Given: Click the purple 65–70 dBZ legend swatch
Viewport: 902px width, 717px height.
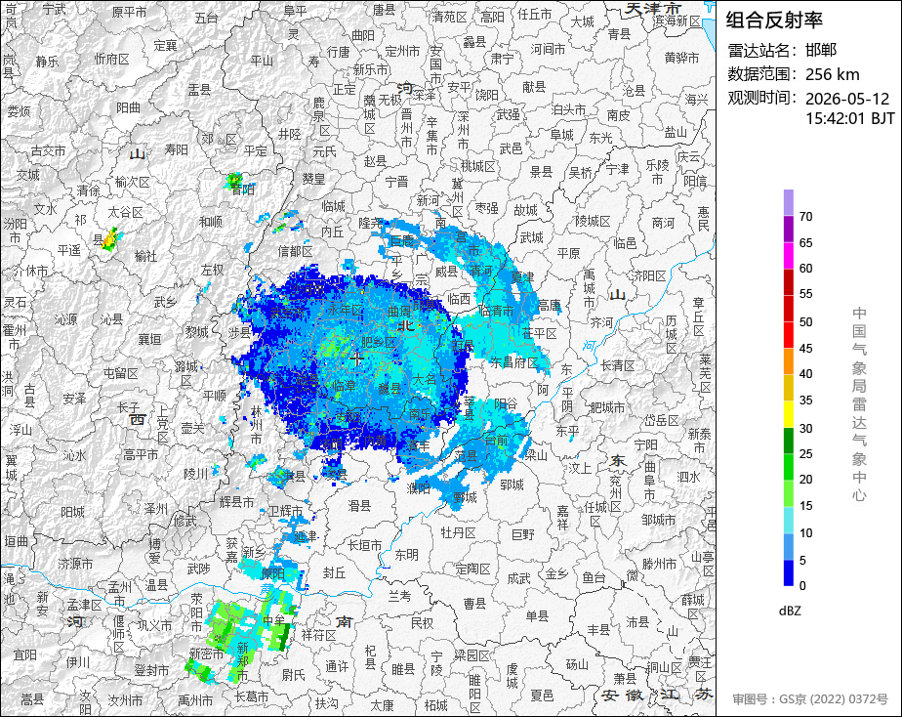Looking at the screenshot, I should 788,229.
